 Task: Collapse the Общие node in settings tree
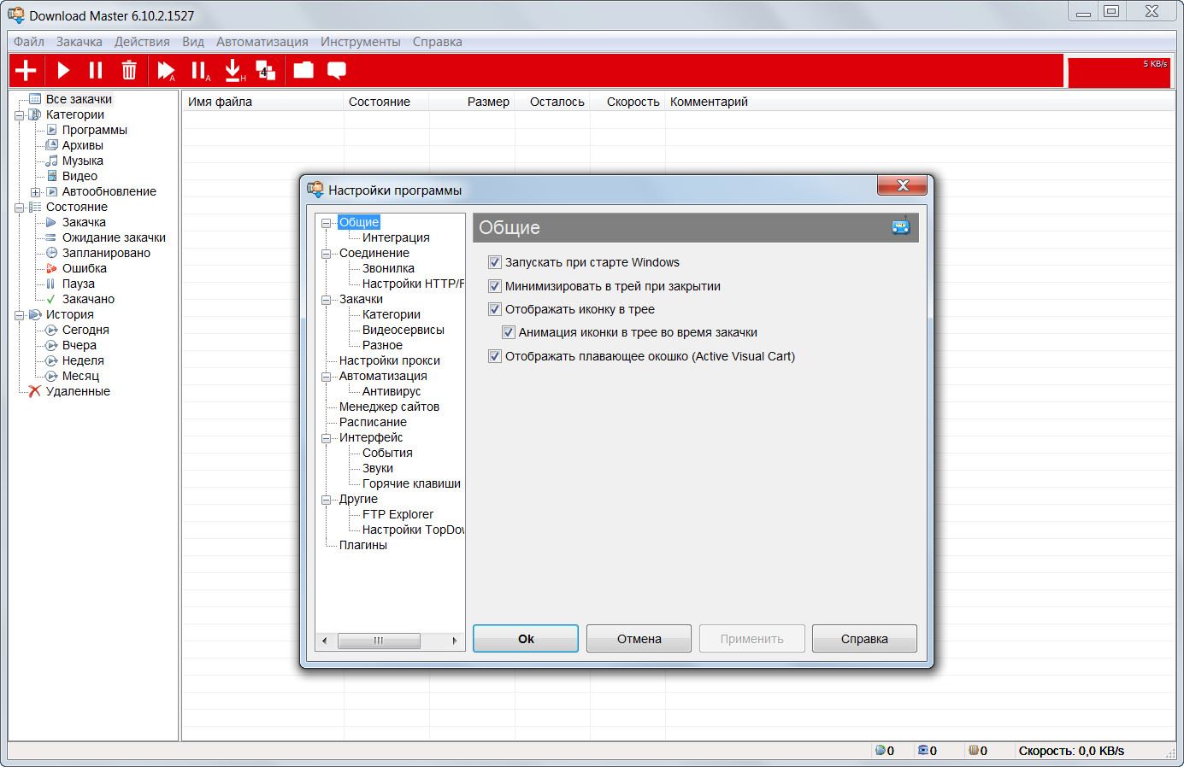(326, 223)
